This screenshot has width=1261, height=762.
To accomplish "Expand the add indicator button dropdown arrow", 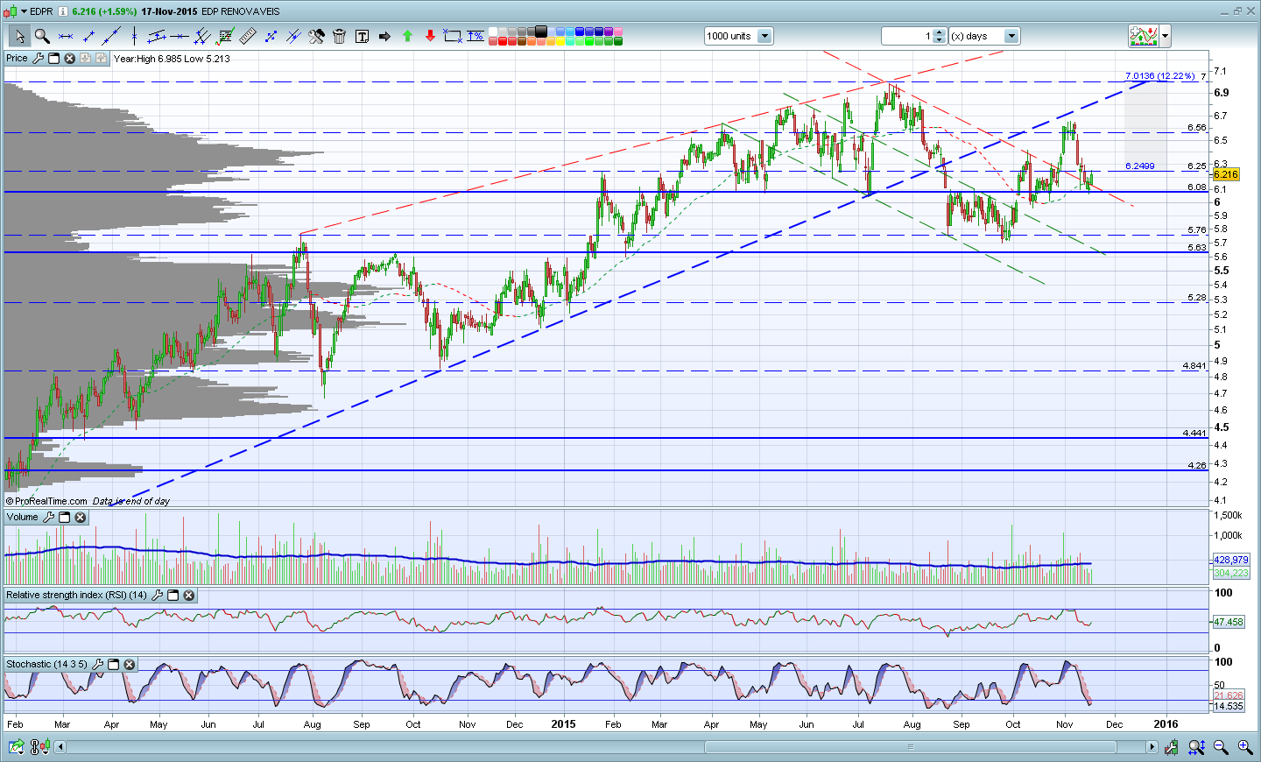I will pos(1166,36).
